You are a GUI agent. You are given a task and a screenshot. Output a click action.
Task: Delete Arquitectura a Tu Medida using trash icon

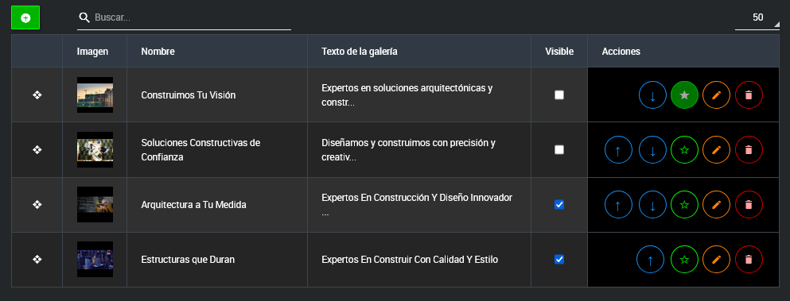(749, 205)
